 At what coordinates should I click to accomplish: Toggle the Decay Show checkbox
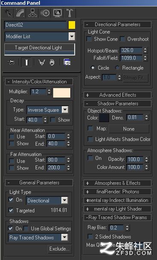click(x=53, y=119)
